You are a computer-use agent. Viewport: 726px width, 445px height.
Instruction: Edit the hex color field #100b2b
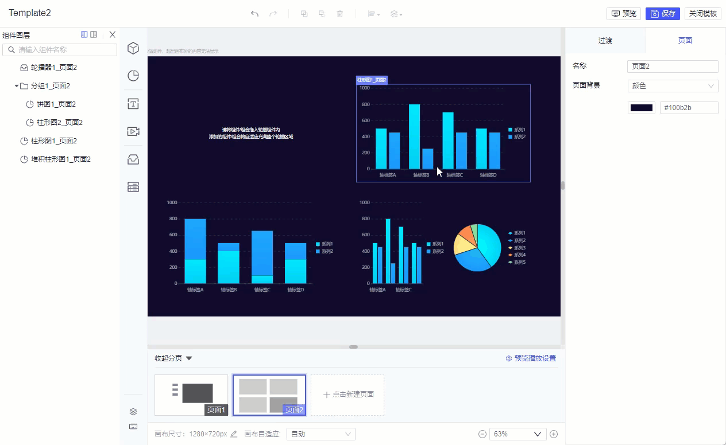tap(689, 108)
